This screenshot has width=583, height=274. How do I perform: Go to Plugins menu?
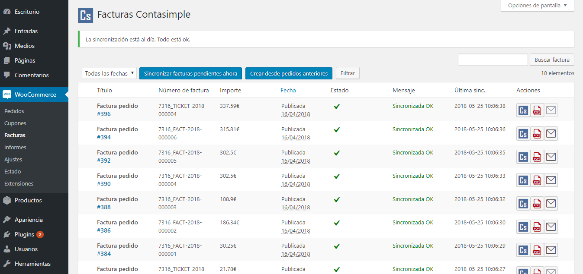24,234
